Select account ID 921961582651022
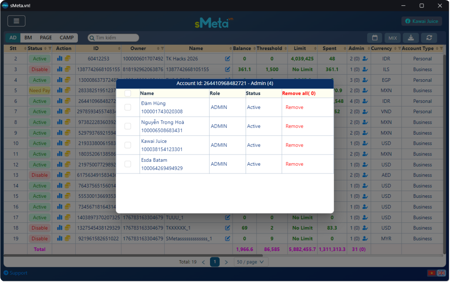The image size is (451, 282). [98, 239]
